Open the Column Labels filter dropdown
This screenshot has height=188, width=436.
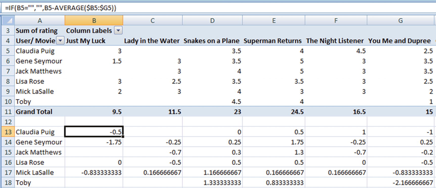(118, 31)
